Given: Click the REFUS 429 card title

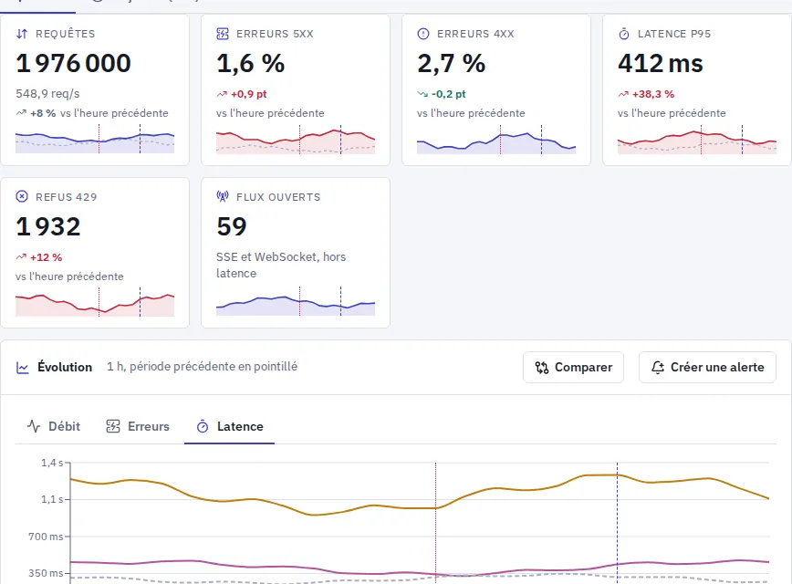Looking at the screenshot, I should (x=67, y=197).
